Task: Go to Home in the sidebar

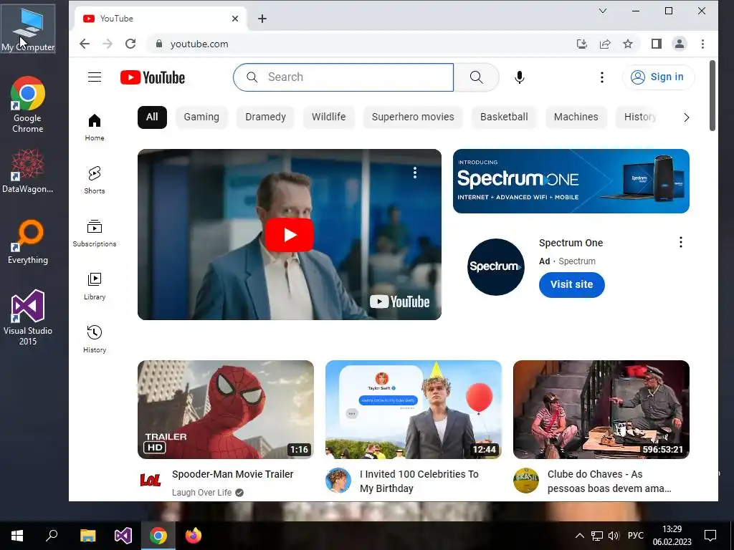Action: pos(95,127)
